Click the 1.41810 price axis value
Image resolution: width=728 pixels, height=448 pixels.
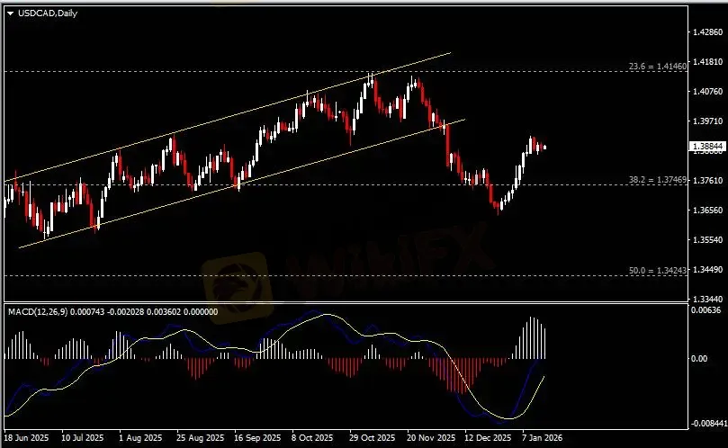(x=707, y=62)
